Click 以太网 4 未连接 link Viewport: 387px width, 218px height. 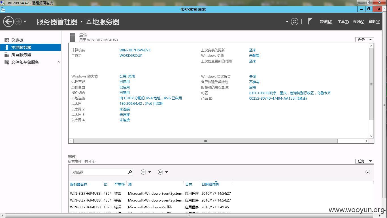(x=125, y=120)
